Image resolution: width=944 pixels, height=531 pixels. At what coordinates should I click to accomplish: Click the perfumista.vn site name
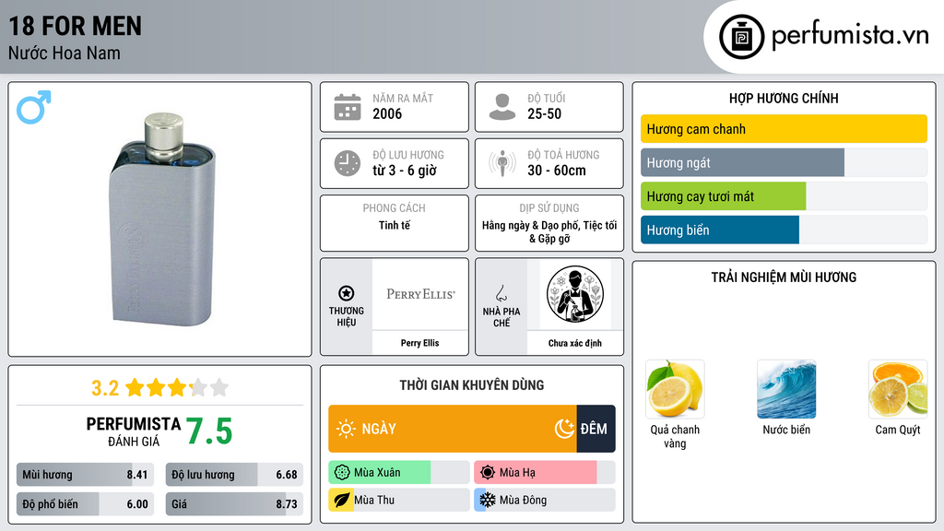point(850,35)
